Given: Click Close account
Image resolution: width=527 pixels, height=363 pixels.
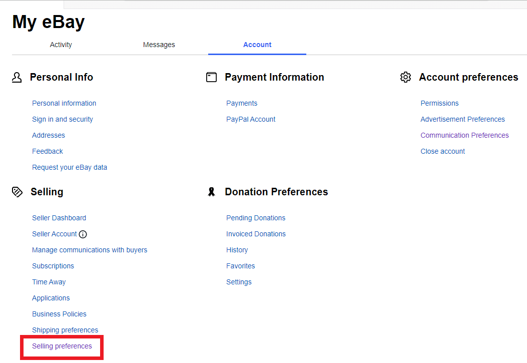Looking at the screenshot, I should (442, 151).
